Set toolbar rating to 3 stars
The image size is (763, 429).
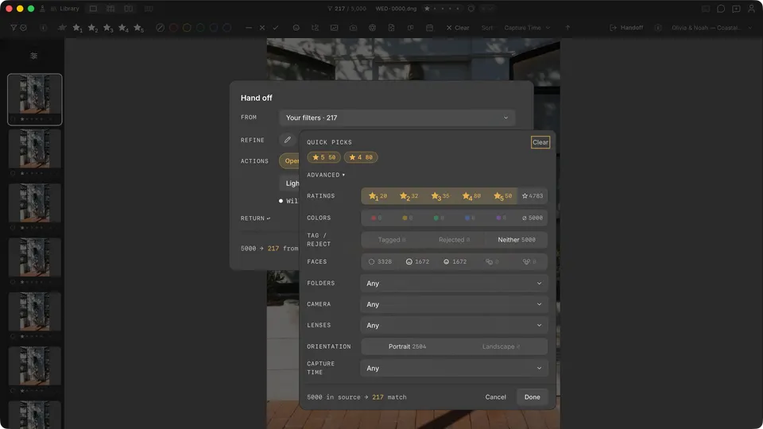coord(108,29)
